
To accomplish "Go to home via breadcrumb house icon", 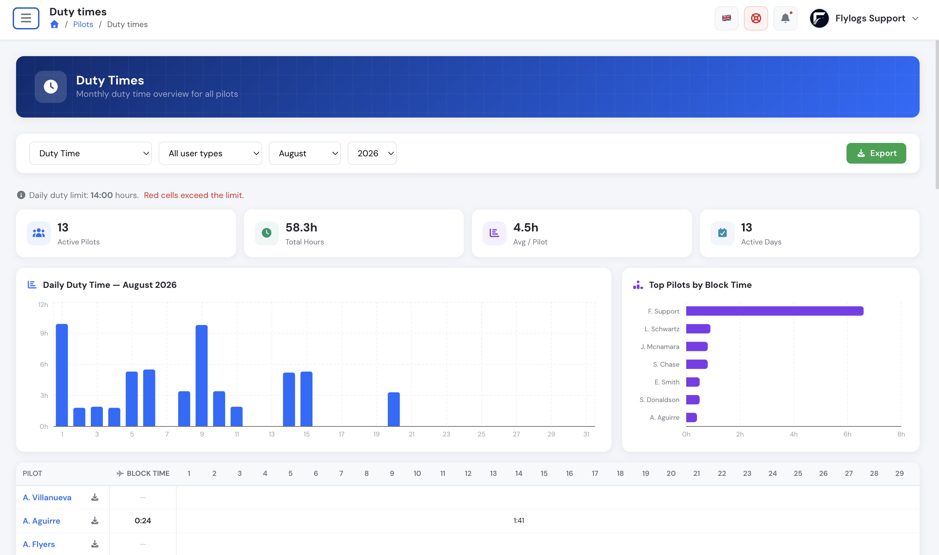I will pyautogui.click(x=55, y=24).
